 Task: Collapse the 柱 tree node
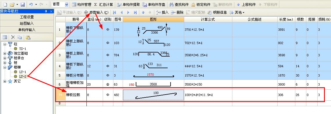point(5,44)
